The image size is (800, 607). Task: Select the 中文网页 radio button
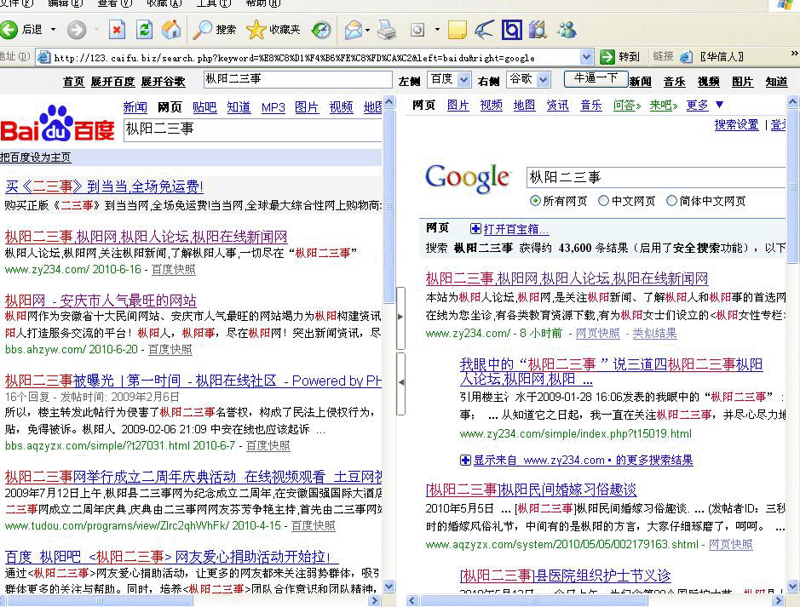tap(603, 200)
